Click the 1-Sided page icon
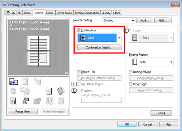The width and height of the screenshot is (182, 131). 135,38
